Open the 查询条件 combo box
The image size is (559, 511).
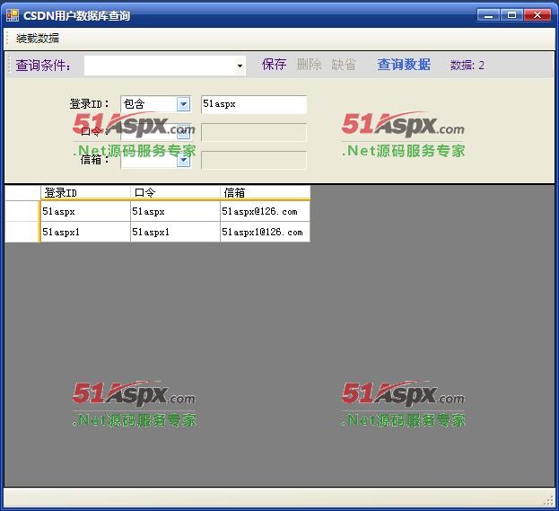point(165,66)
